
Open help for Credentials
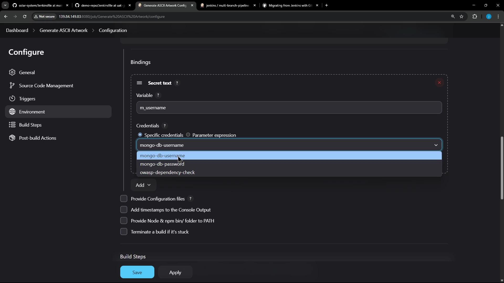165,126
